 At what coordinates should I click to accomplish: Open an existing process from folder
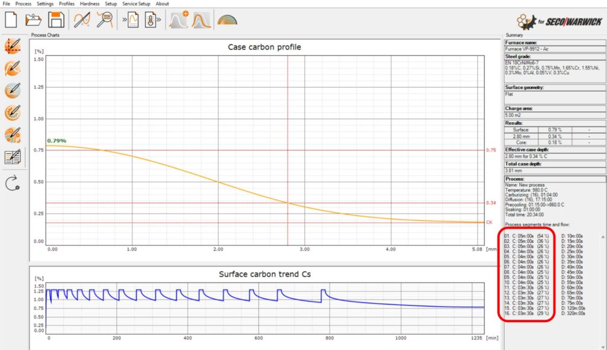[33, 20]
